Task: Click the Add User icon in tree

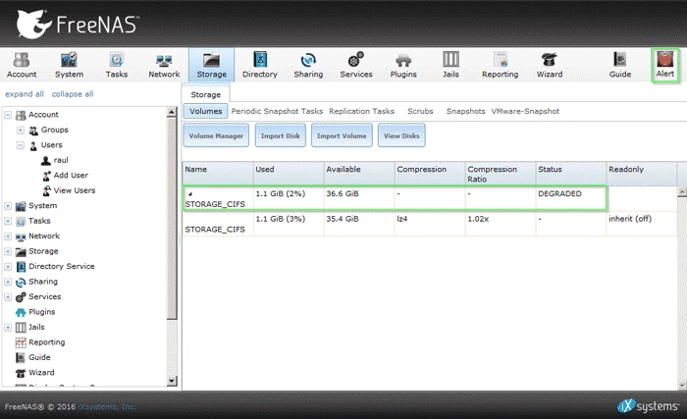Action: (46, 176)
